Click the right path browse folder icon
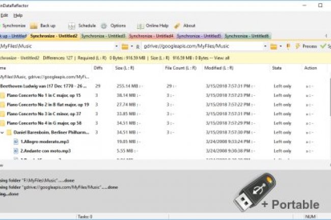Image resolution: width=331 pixels, height=220 pixels. (x=273, y=47)
